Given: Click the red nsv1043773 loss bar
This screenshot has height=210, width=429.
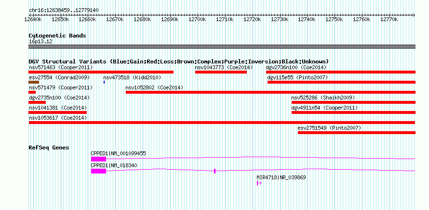Looking at the screenshot, I should coord(221,72).
